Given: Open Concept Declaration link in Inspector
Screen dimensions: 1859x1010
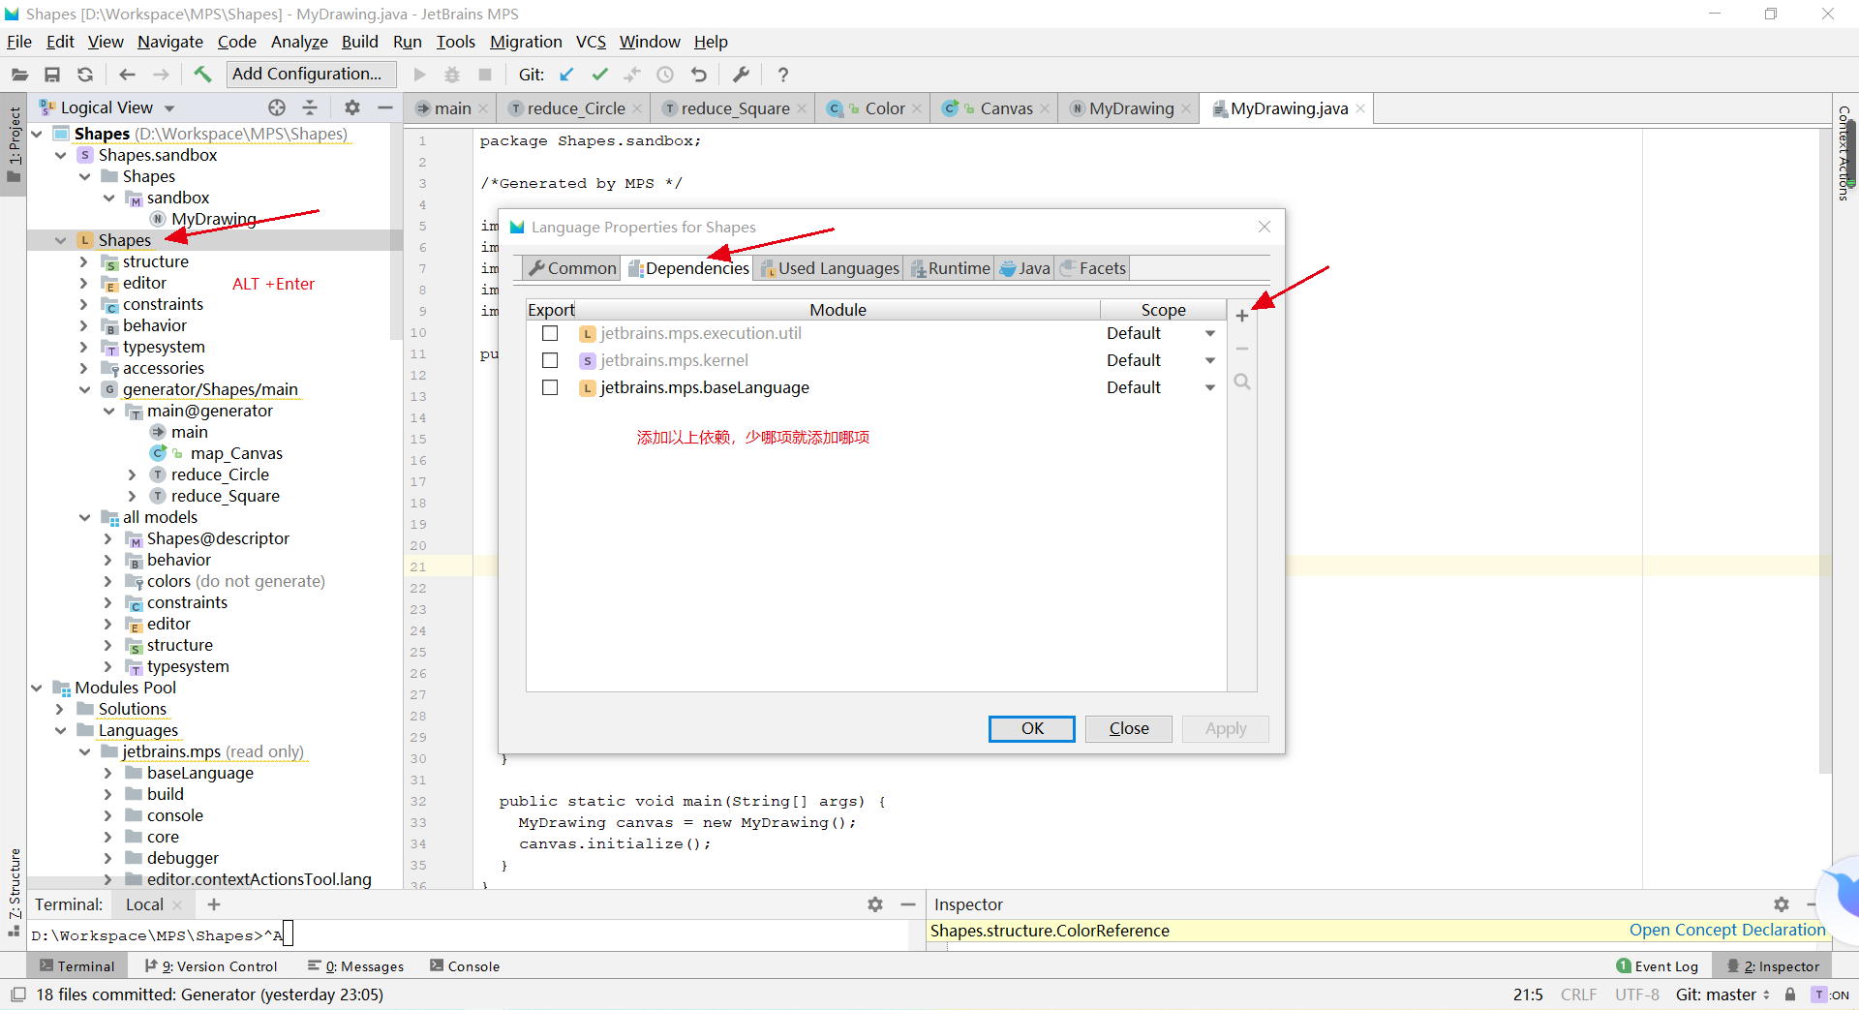Looking at the screenshot, I should [x=1726, y=931].
